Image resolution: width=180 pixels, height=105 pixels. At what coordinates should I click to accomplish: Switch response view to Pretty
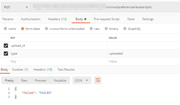click(x=9, y=81)
